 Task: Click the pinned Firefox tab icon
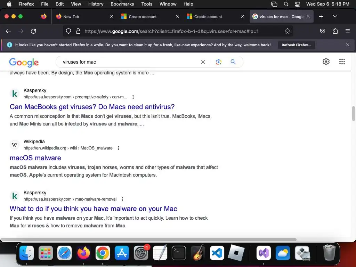click(44, 16)
